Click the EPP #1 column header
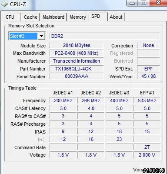The height and width of the screenshot is (174, 167). pyautogui.click(x=147, y=93)
